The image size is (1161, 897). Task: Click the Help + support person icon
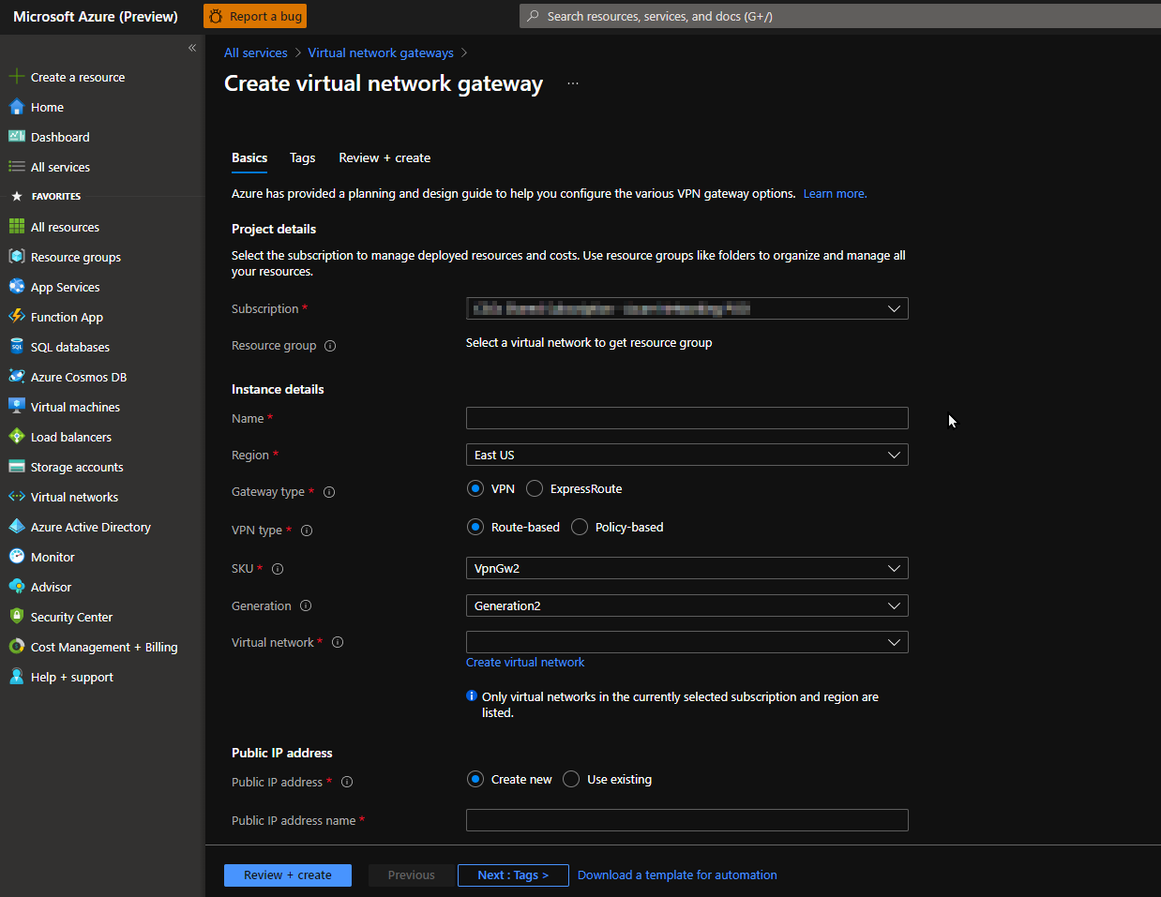16,677
